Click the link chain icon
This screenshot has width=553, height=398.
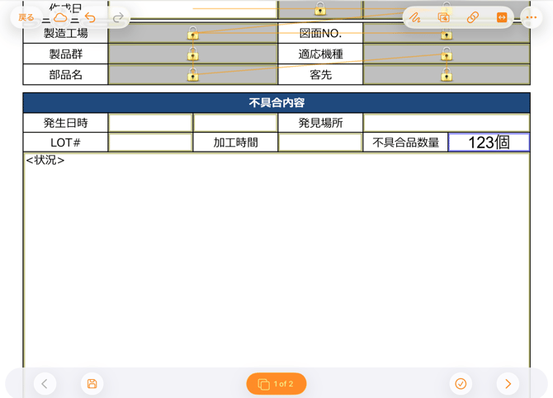(x=472, y=17)
